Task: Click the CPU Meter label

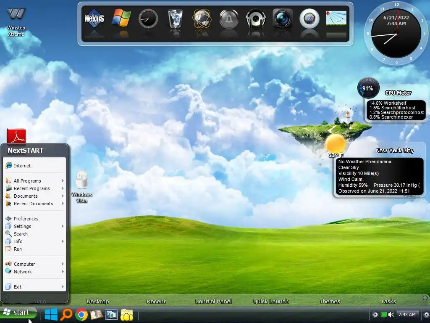Action: pyautogui.click(x=398, y=93)
